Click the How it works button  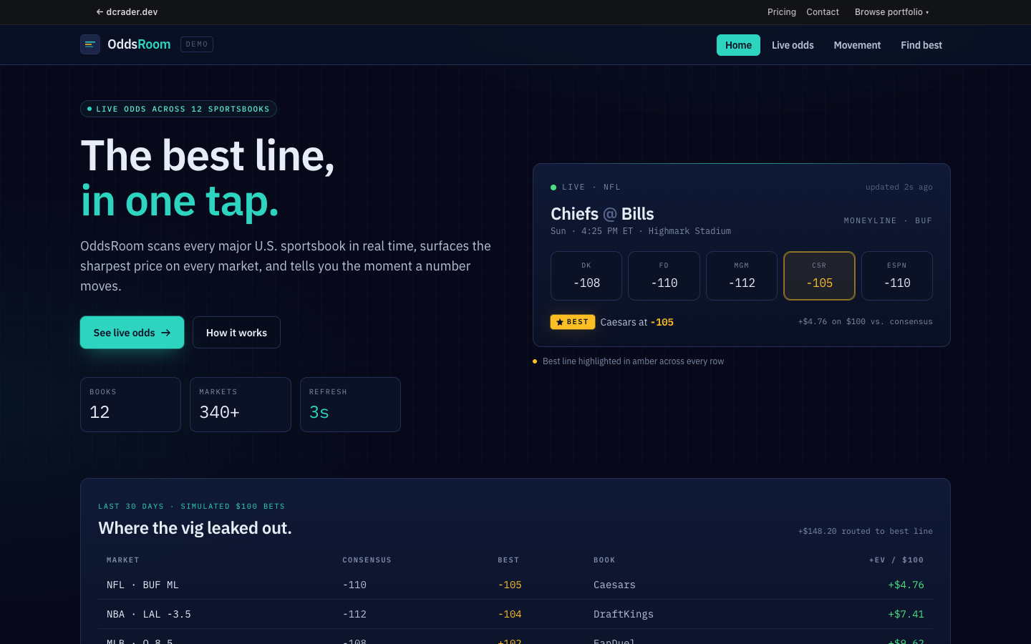pyautogui.click(x=236, y=333)
